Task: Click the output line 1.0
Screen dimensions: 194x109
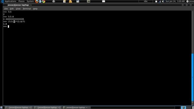Action: [5, 24]
